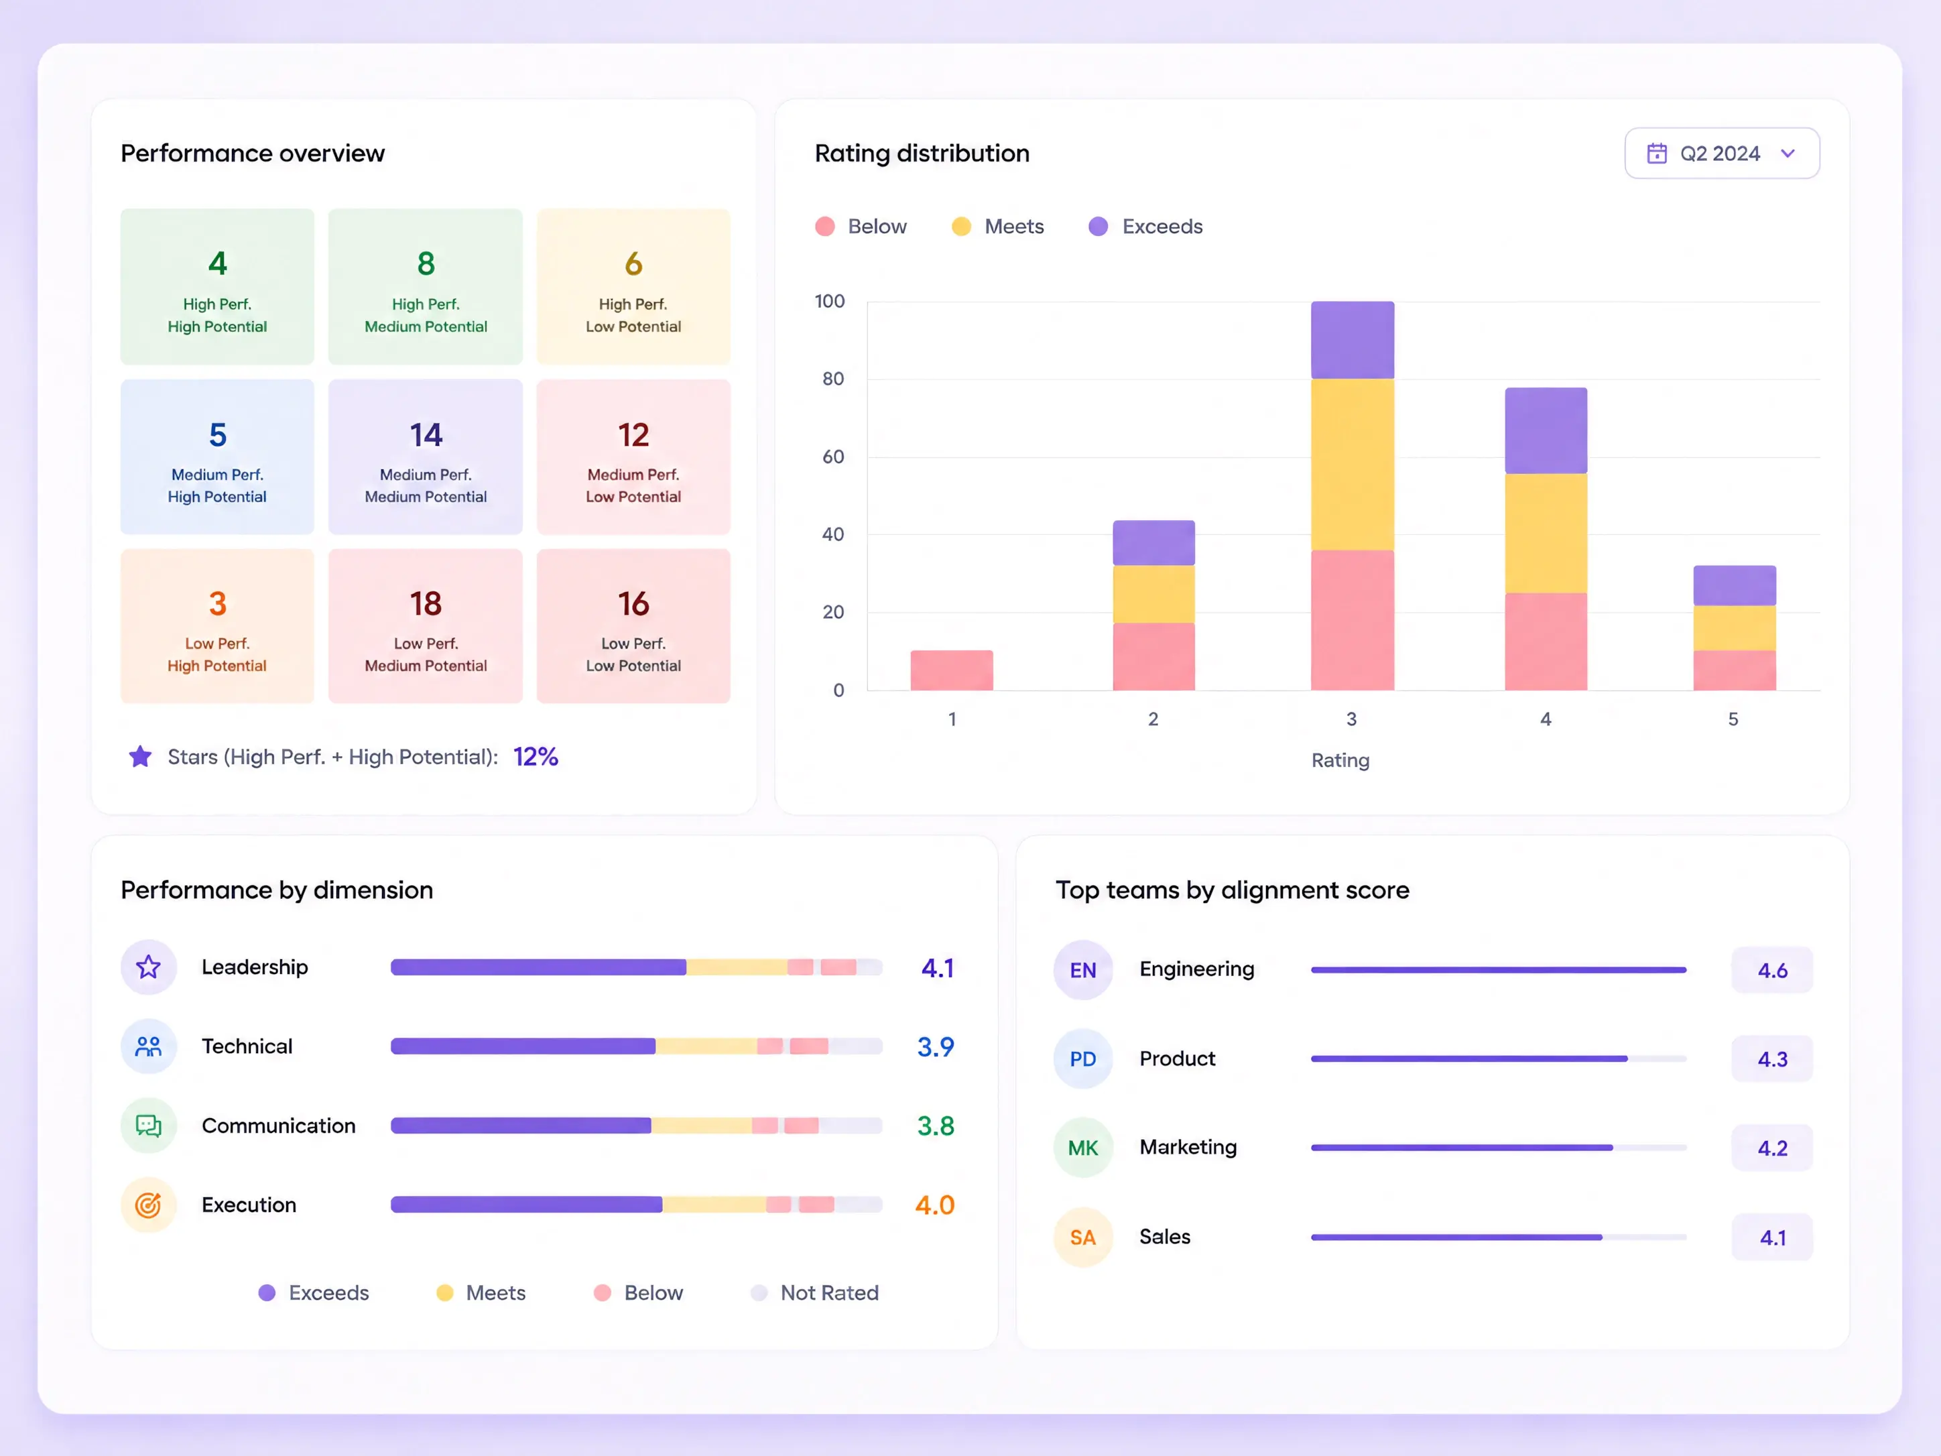Click the Communication 3.8 score value
The width and height of the screenshot is (1941, 1456).
pos(936,1126)
